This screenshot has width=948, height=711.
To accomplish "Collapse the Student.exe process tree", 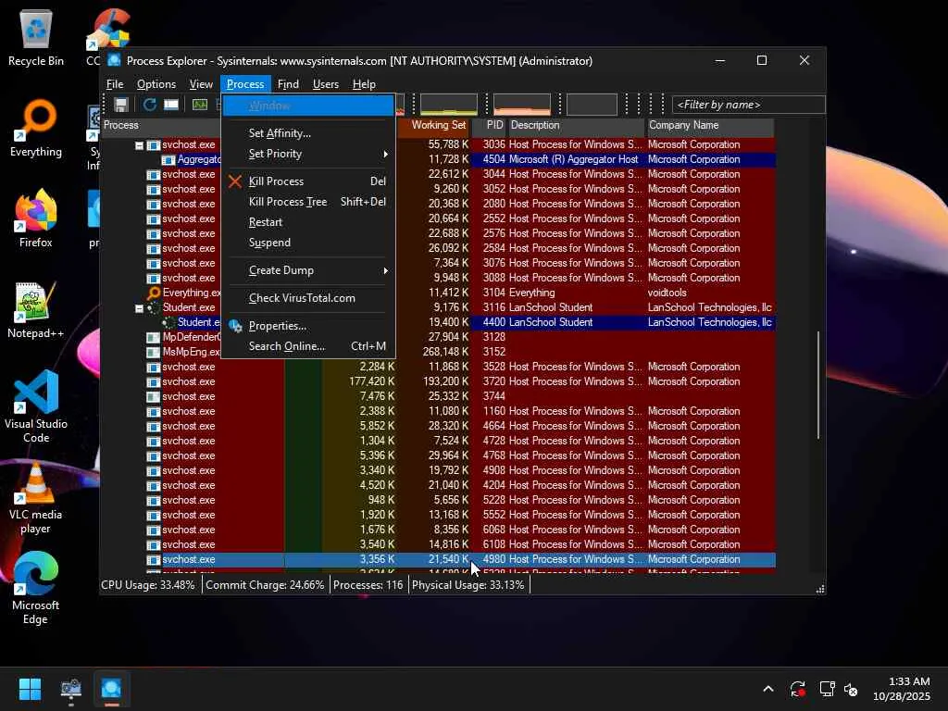I will click(x=139, y=307).
